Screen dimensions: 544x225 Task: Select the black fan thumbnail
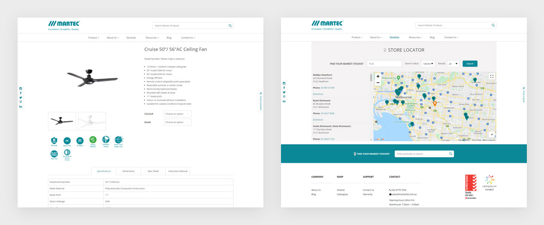[62, 121]
